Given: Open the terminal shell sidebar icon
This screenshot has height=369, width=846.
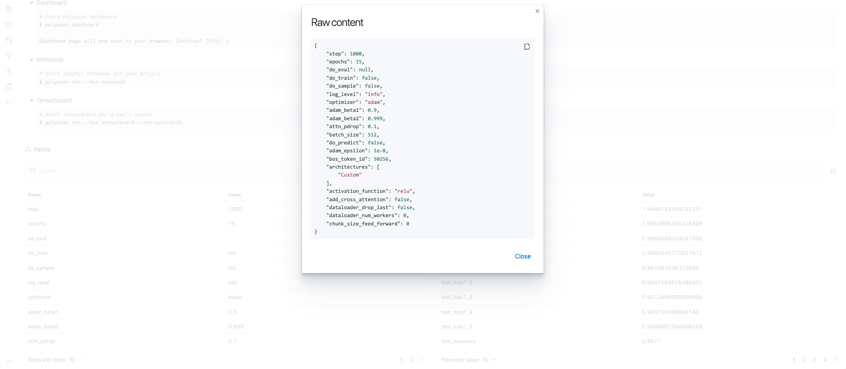Looking at the screenshot, I should point(9,102).
